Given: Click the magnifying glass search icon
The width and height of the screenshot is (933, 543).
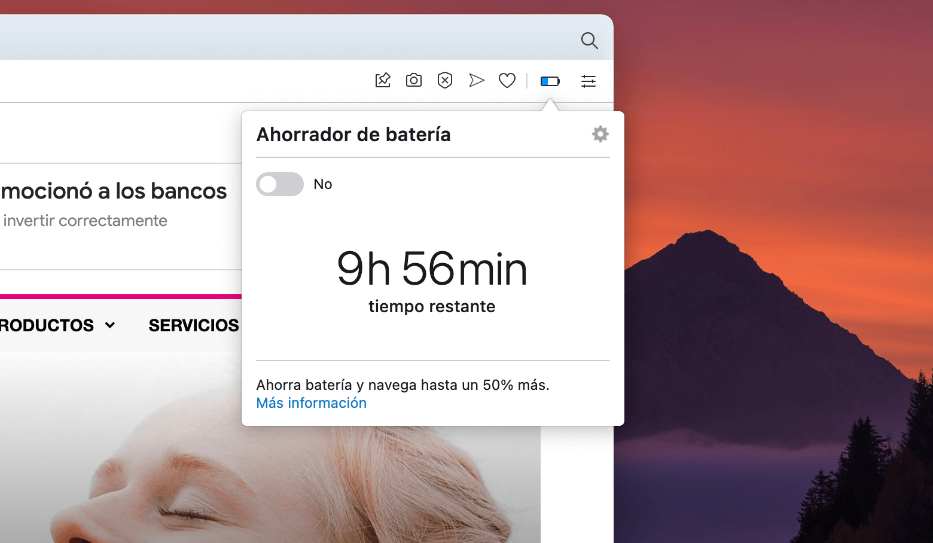Looking at the screenshot, I should click(589, 41).
